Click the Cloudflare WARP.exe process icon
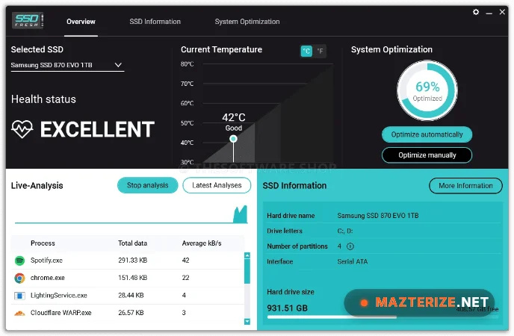Image resolution: width=514 pixels, height=336 pixels. coord(19,313)
